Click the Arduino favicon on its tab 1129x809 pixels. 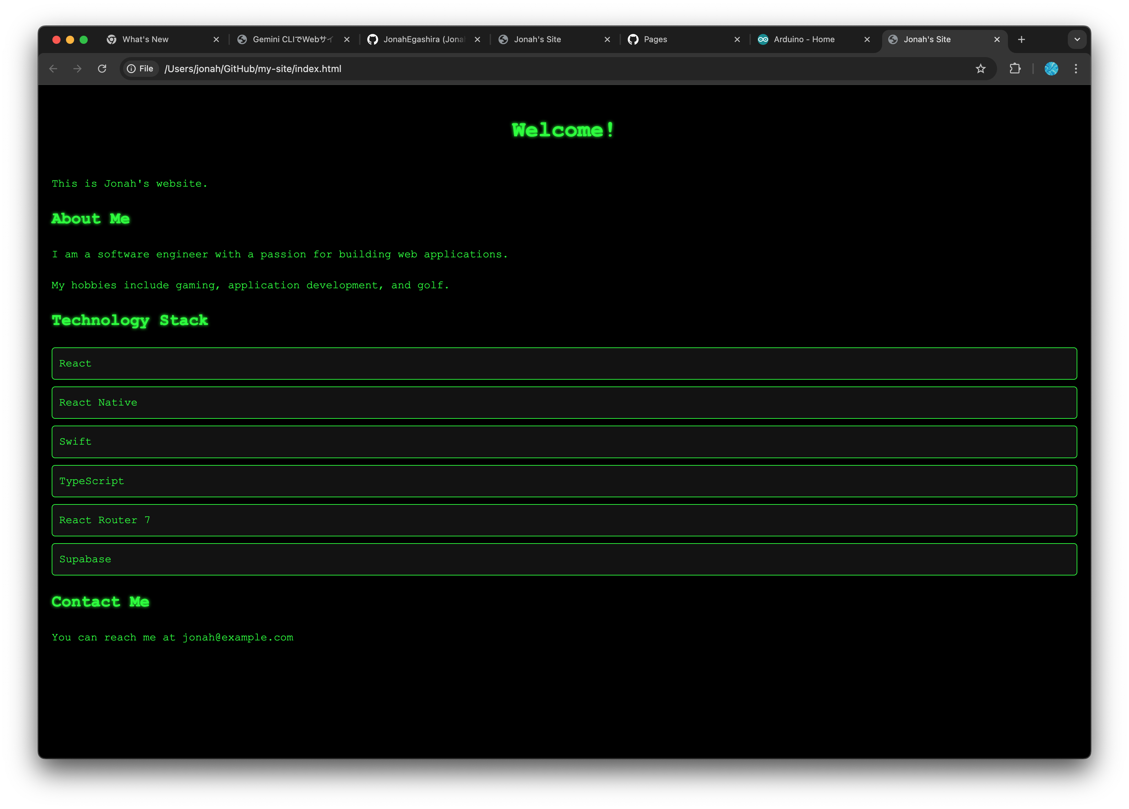pos(763,39)
